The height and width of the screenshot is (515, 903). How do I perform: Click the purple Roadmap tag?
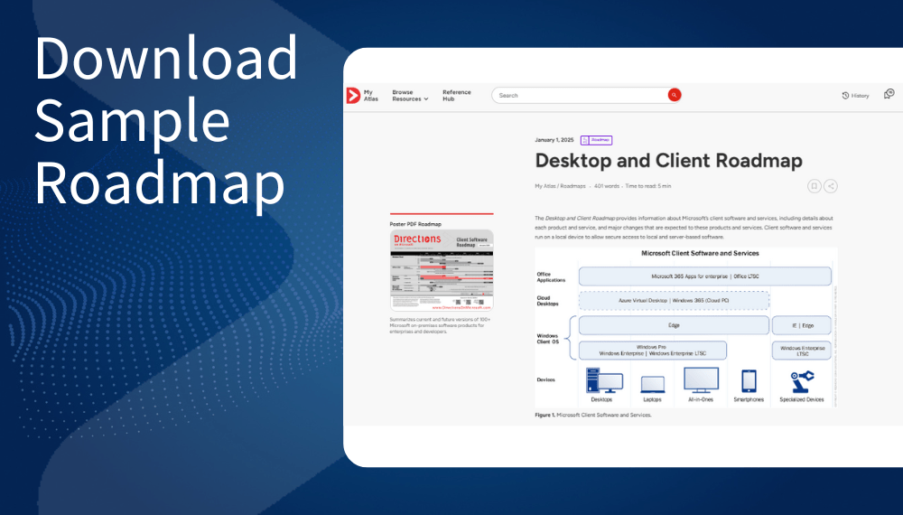point(596,140)
